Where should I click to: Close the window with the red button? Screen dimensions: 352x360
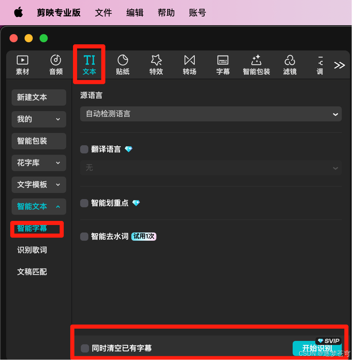(14, 38)
